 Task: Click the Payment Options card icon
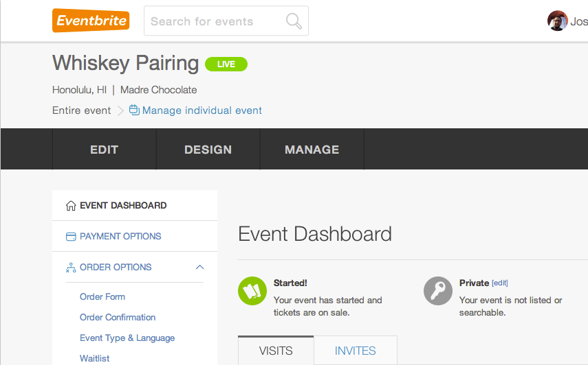(71, 237)
